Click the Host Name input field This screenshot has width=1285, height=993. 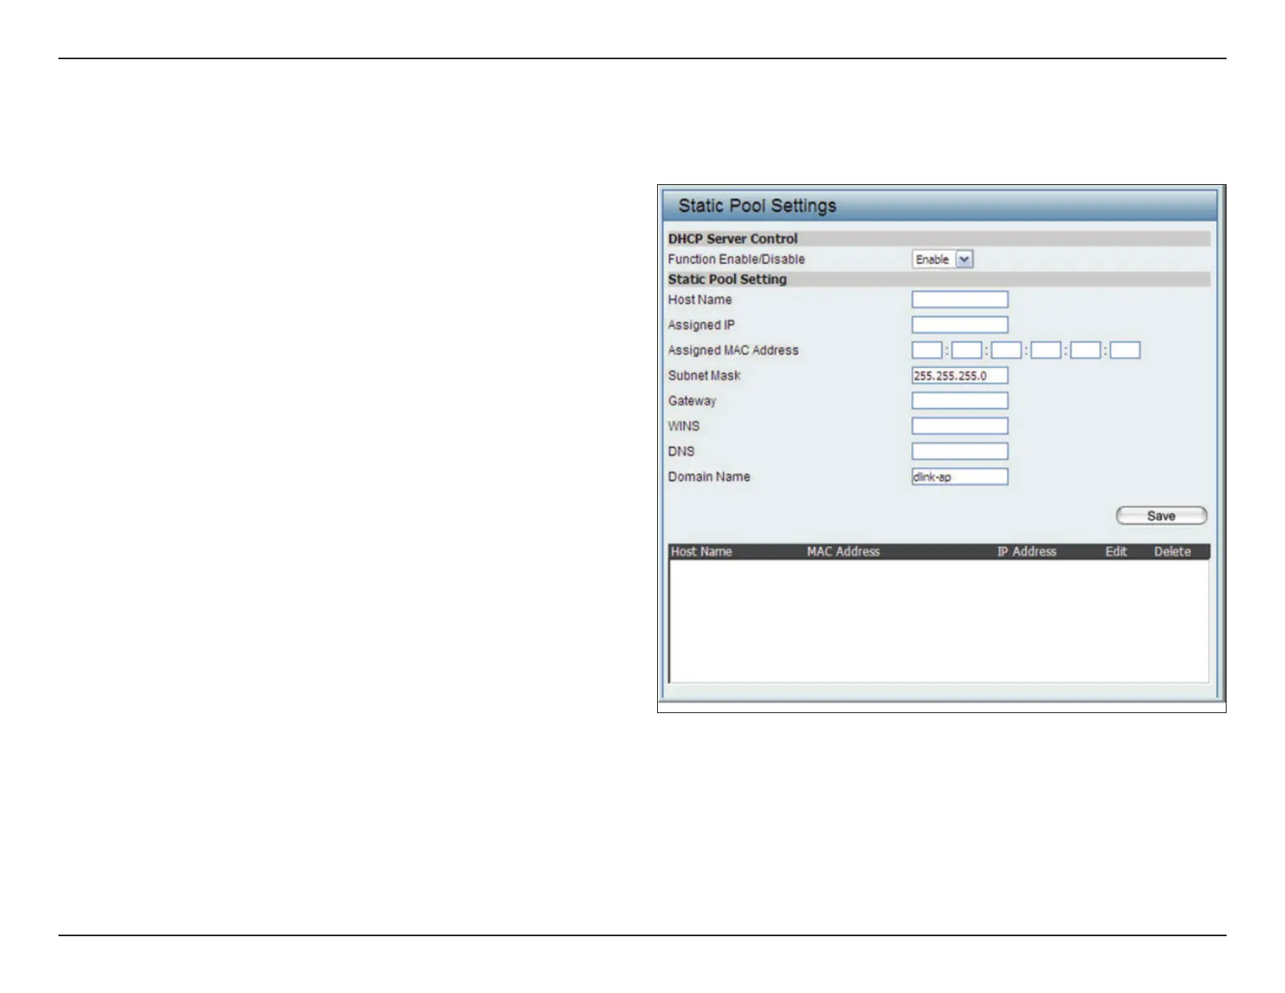(960, 299)
